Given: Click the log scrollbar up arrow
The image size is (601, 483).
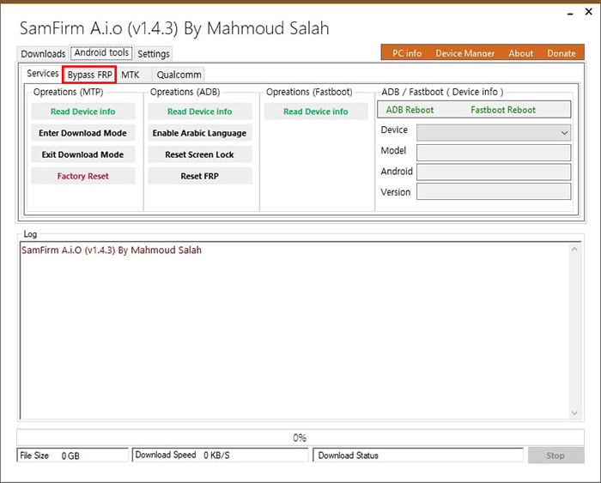Looking at the screenshot, I should [574, 250].
